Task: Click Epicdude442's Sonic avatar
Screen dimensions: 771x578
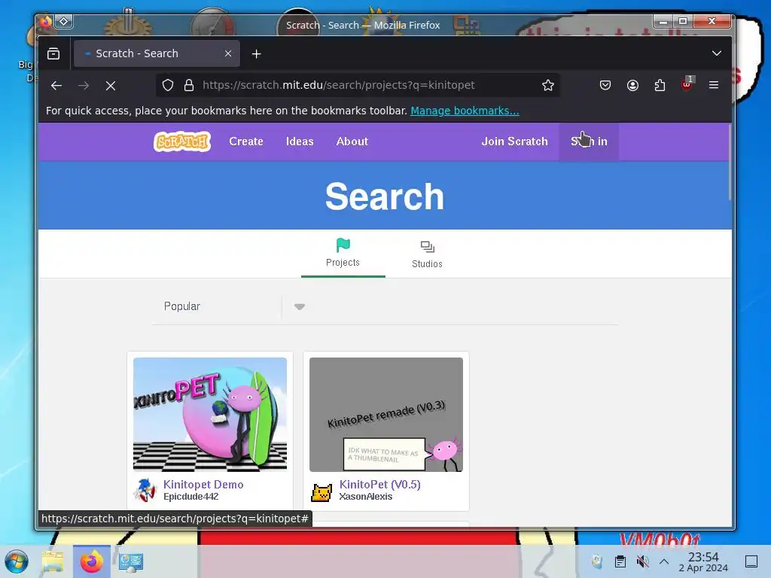Action: (x=145, y=491)
